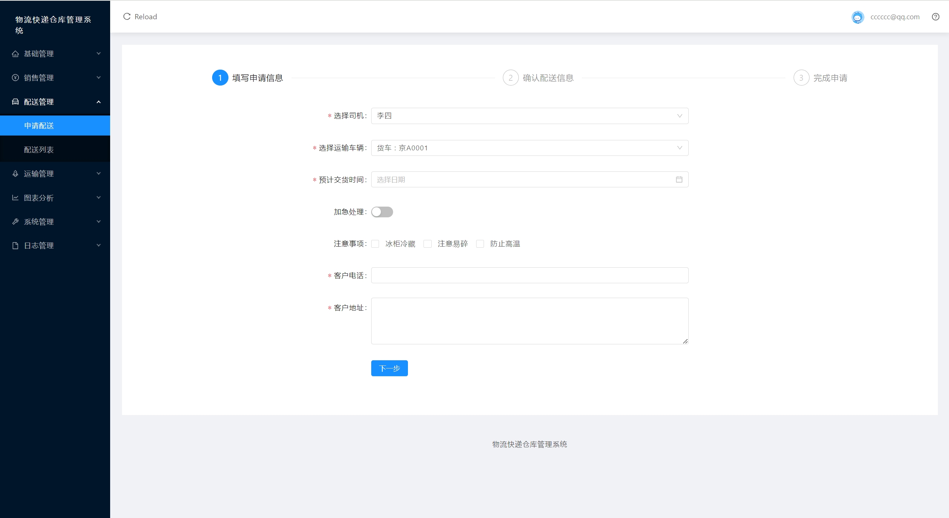Check the 冰柜冷藏 checkbox
The image size is (949, 518).
click(375, 244)
